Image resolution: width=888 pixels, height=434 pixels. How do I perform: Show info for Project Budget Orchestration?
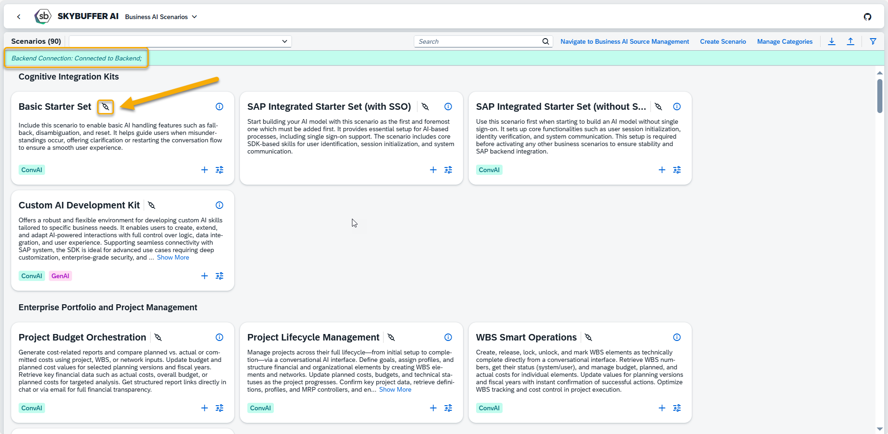219,337
